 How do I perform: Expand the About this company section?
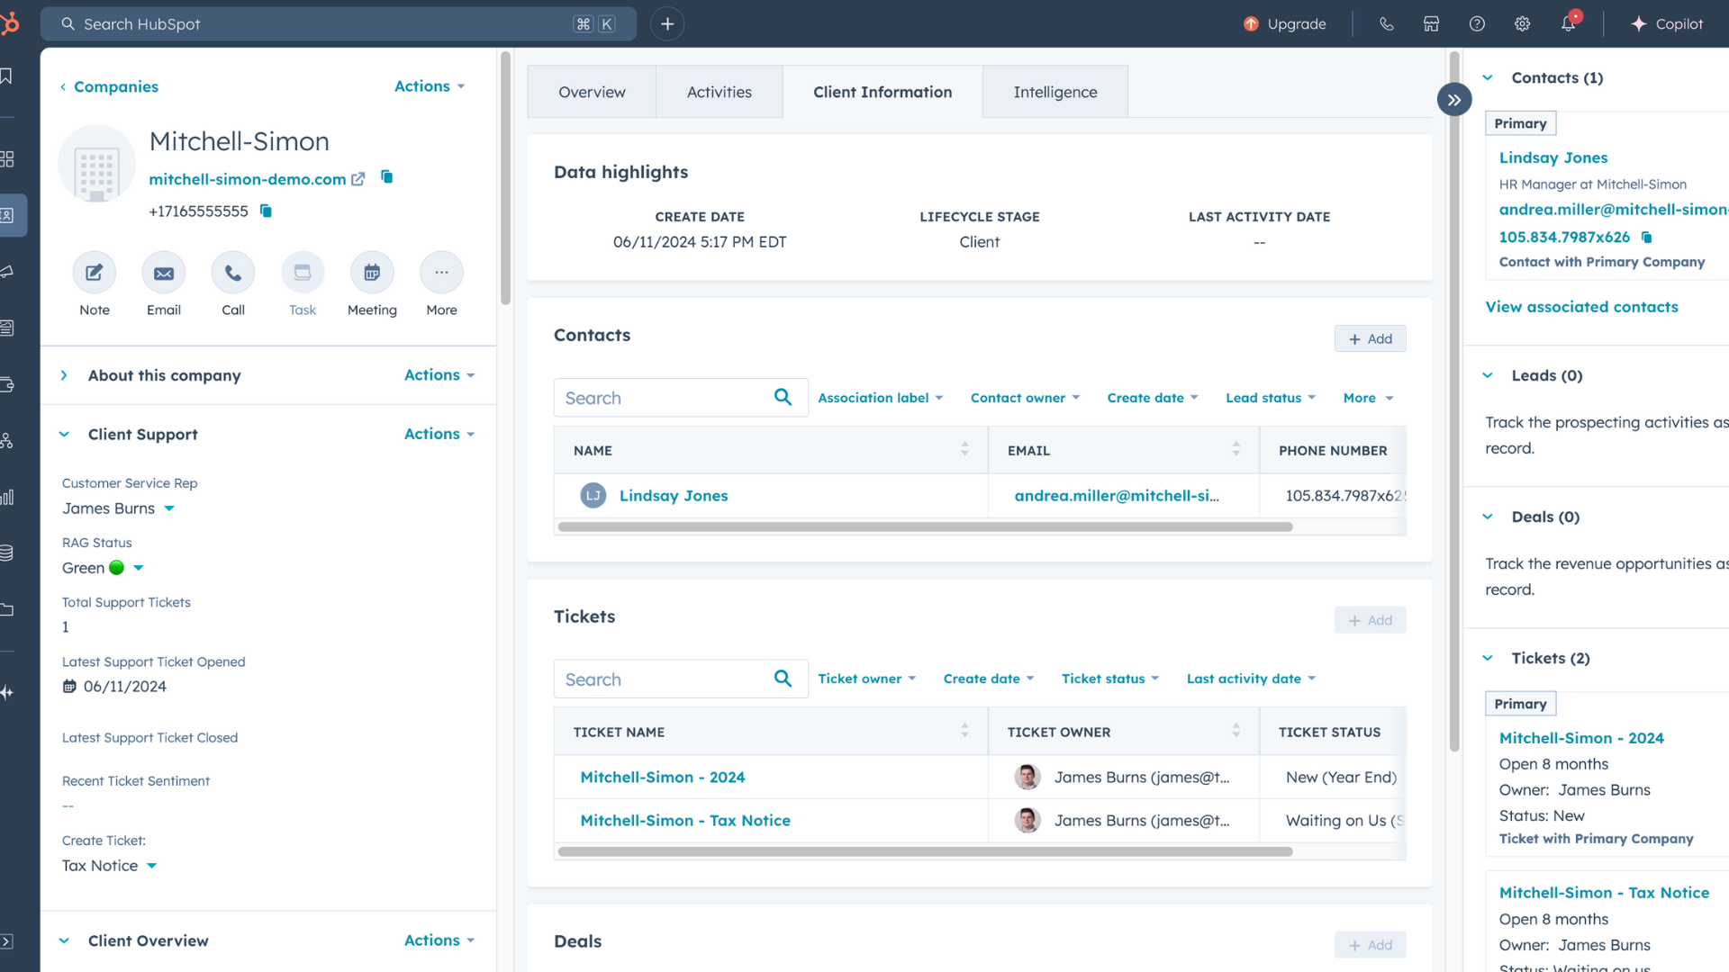(x=64, y=375)
